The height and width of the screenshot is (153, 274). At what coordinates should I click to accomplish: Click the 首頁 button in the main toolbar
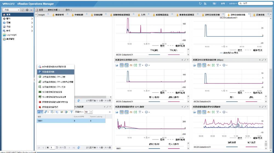pyautogui.click(x=39, y=10)
